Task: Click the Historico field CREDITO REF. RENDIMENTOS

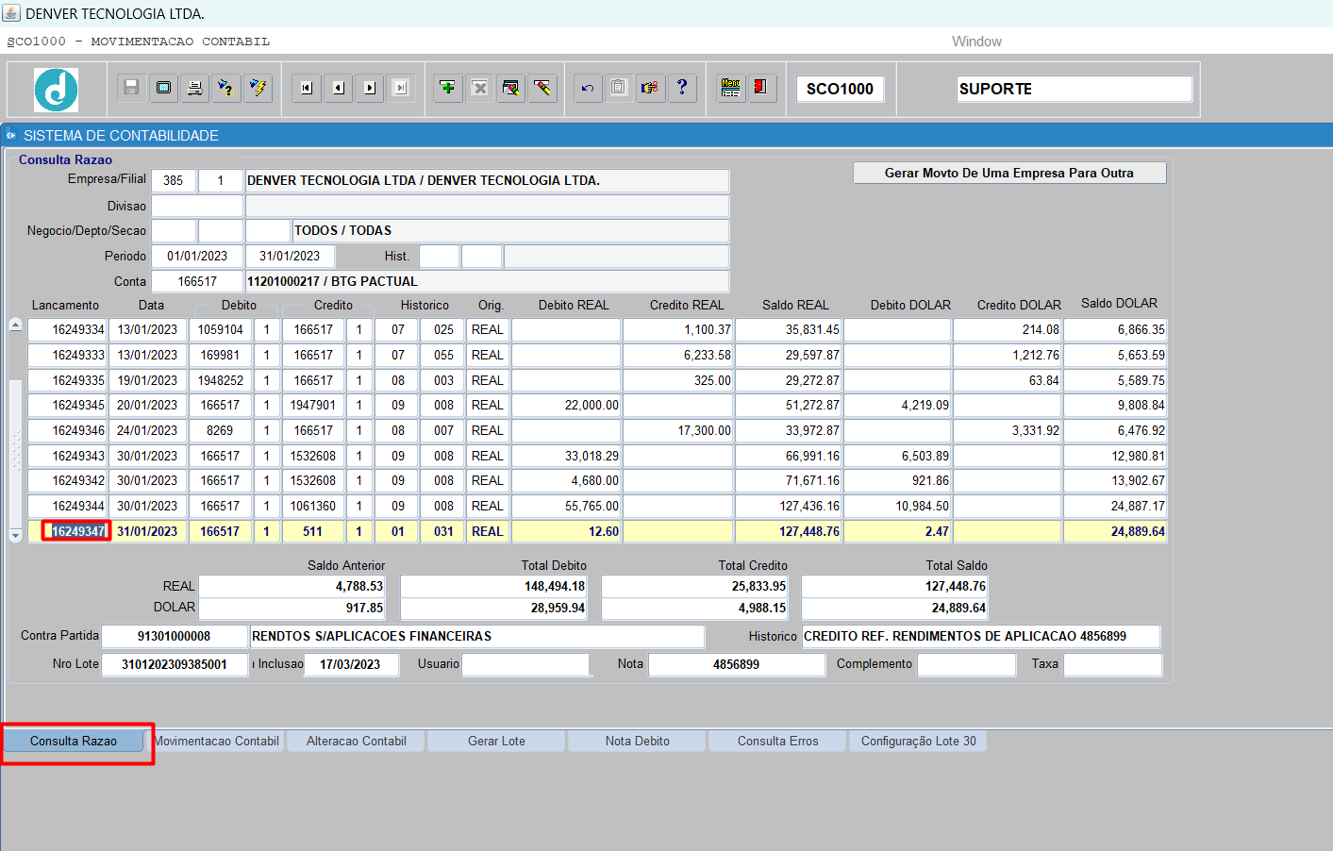Action: (x=981, y=636)
